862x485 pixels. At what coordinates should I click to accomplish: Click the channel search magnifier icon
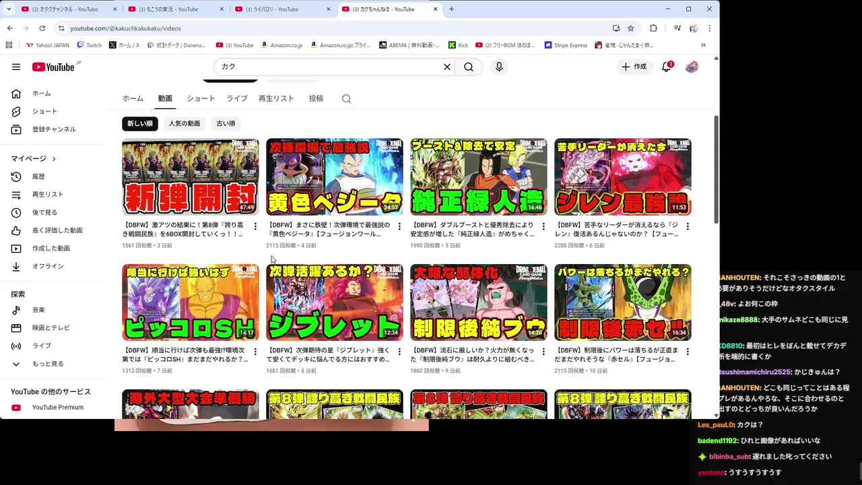pyautogui.click(x=346, y=99)
